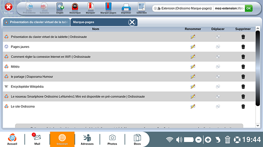This screenshot has height=147, width=263.
Task: Bookmark this page with Marquer
Action: (x=90, y=8)
